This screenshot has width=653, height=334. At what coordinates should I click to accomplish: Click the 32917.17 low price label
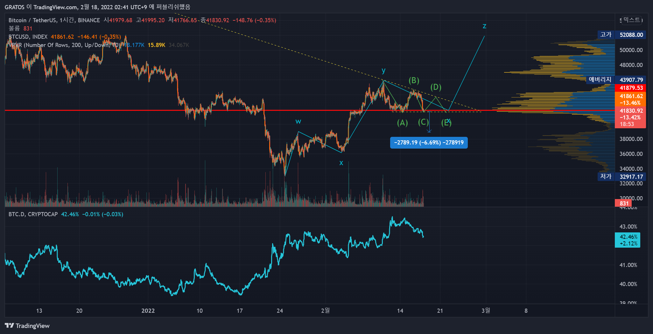(x=631, y=177)
